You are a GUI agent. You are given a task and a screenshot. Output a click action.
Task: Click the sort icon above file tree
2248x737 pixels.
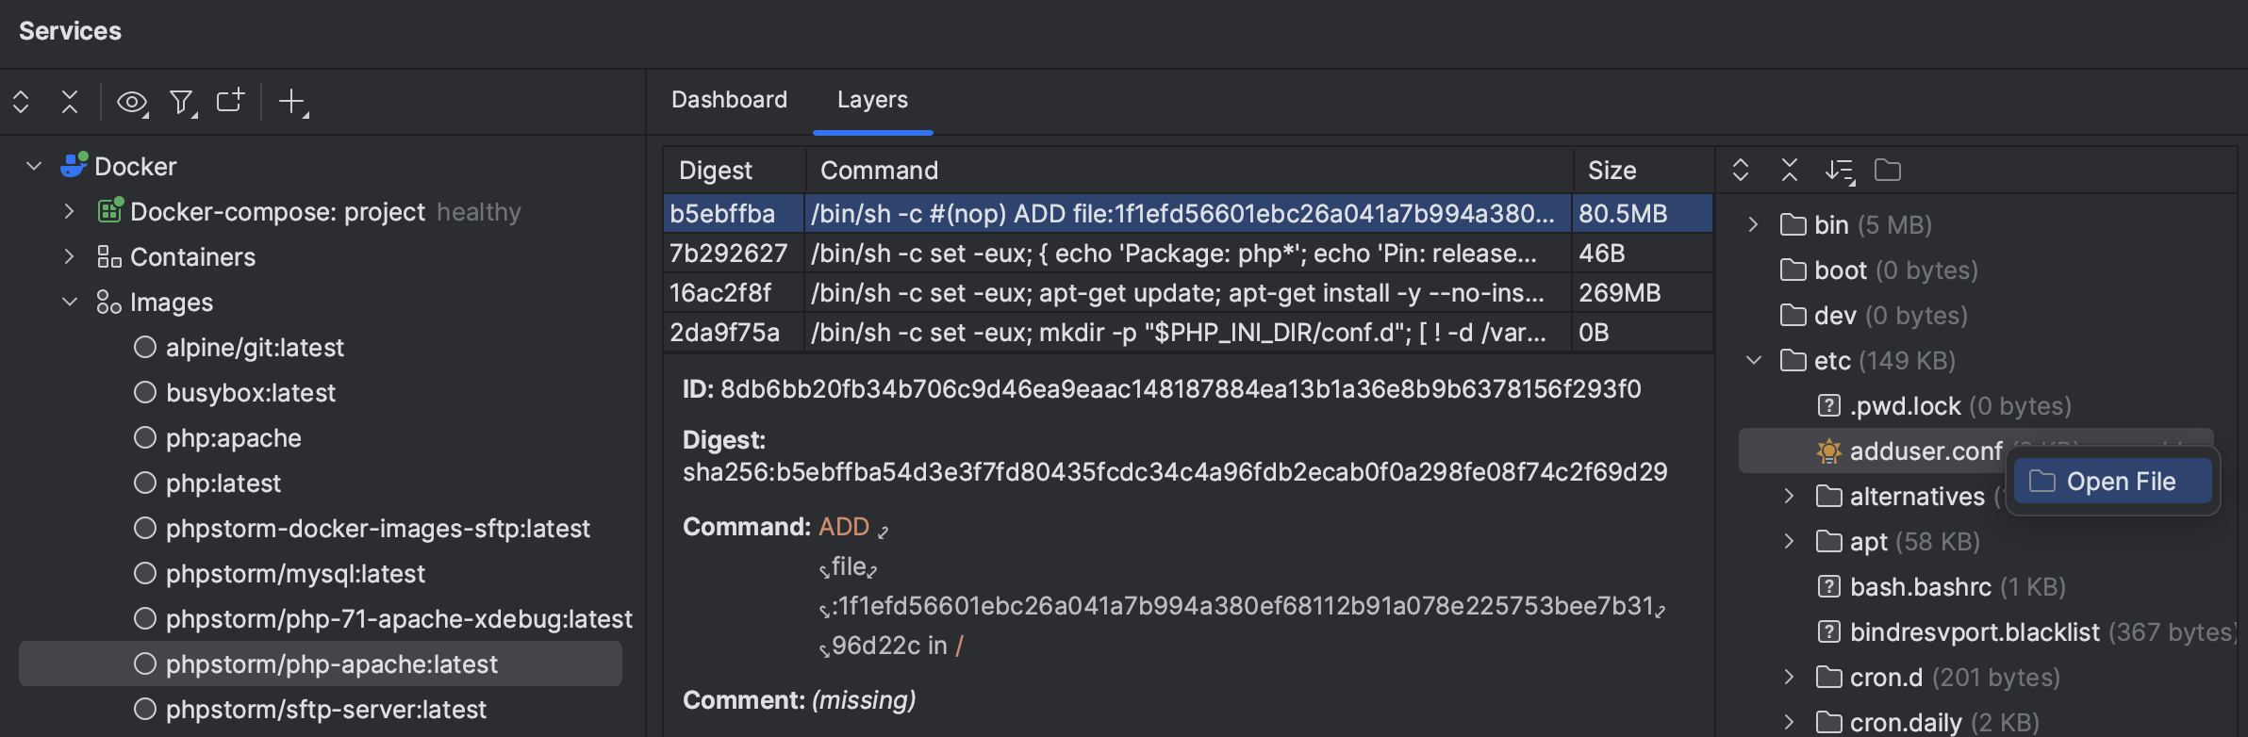point(1839,171)
